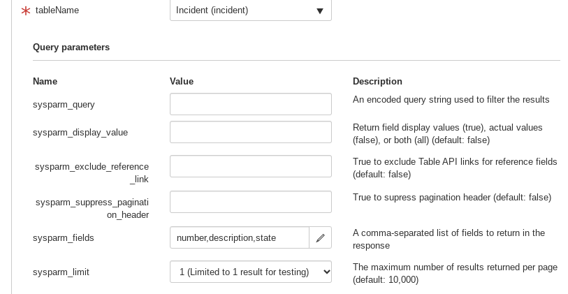Expand the sysparm_limit results dropdown
Screen dimensions: 568x294
250,272
